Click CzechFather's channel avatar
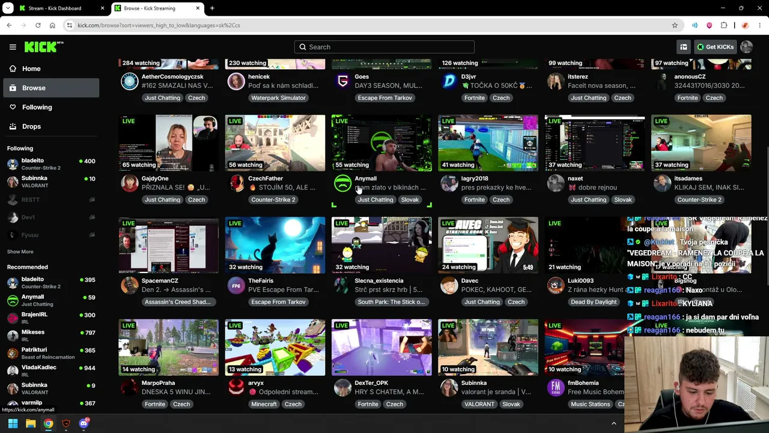Image resolution: width=769 pixels, height=433 pixels. coord(236,183)
